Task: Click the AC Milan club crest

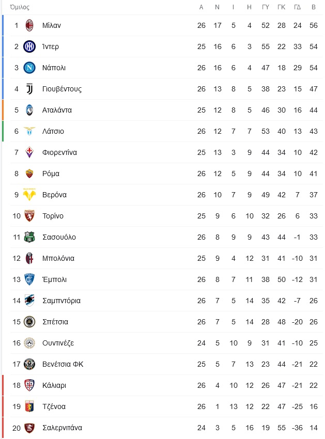Action: [x=29, y=25]
